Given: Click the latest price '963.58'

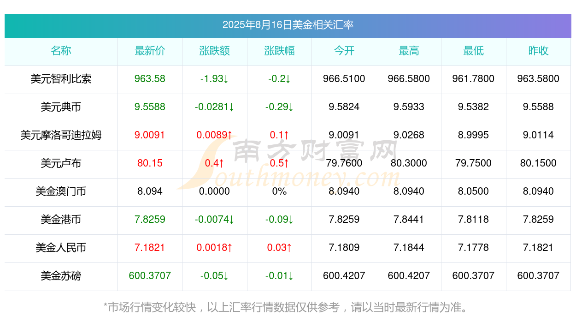Looking at the screenshot, I should 150,79.
